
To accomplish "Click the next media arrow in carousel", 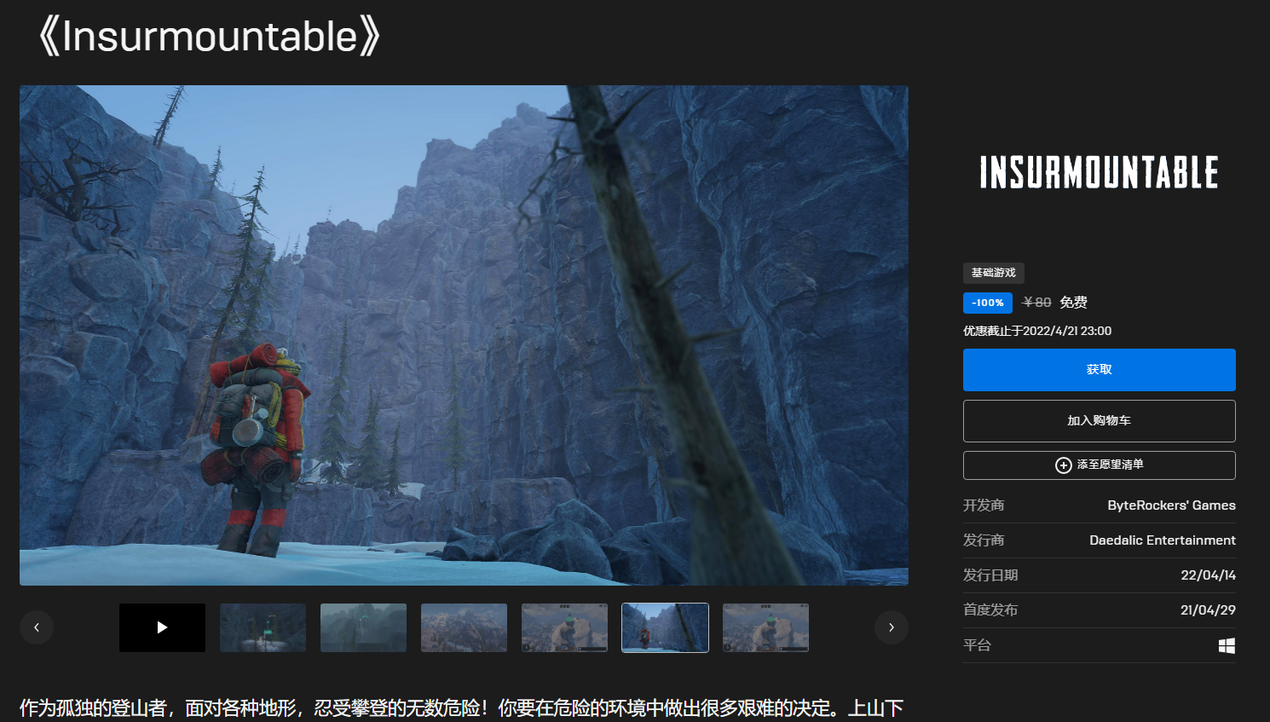I will (x=891, y=627).
